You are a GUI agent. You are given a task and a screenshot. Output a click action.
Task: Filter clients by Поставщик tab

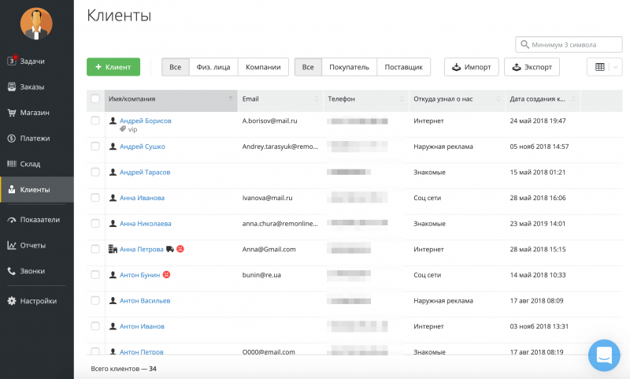pyautogui.click(x=403, y=67)
